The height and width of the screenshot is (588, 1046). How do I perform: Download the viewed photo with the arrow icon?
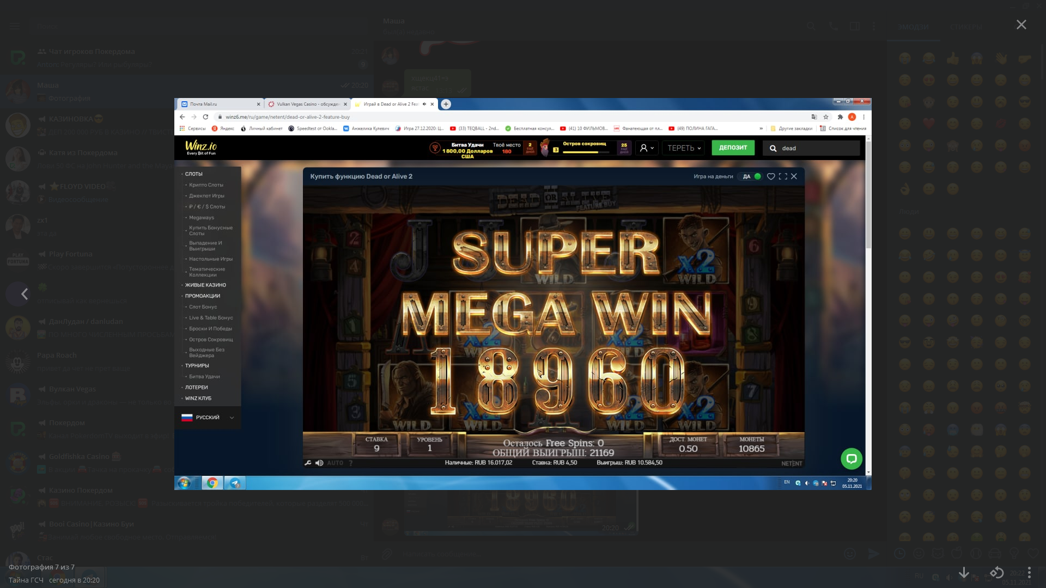964,573
